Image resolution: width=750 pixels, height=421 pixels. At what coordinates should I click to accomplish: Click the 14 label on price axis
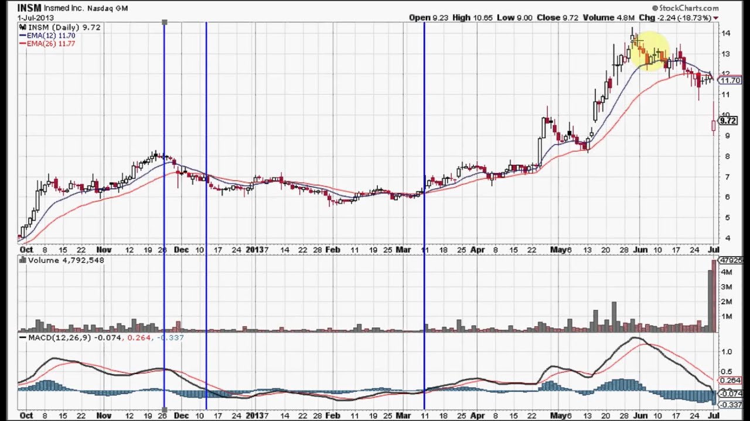click(x=727, y=33)
